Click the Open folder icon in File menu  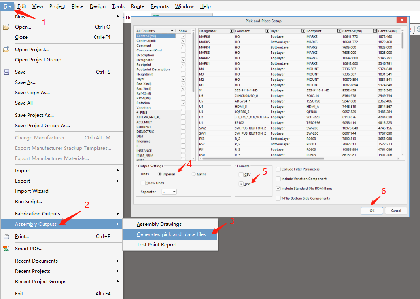point(6,27)
